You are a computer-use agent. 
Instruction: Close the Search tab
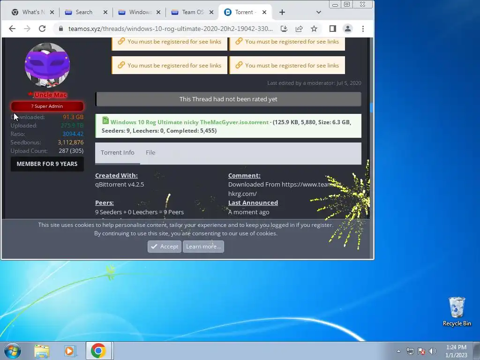click(x=105, y=12)
